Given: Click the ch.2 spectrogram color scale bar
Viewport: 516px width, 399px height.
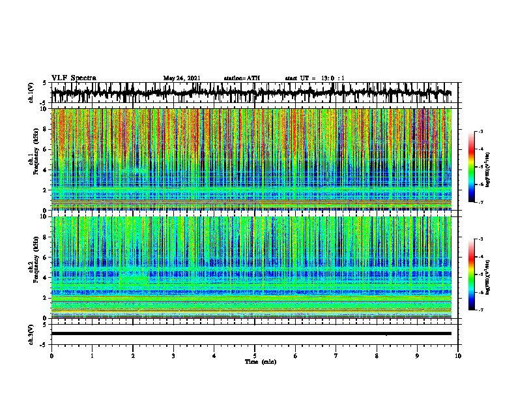Looking at the screenshot, I should coord(472,274).
